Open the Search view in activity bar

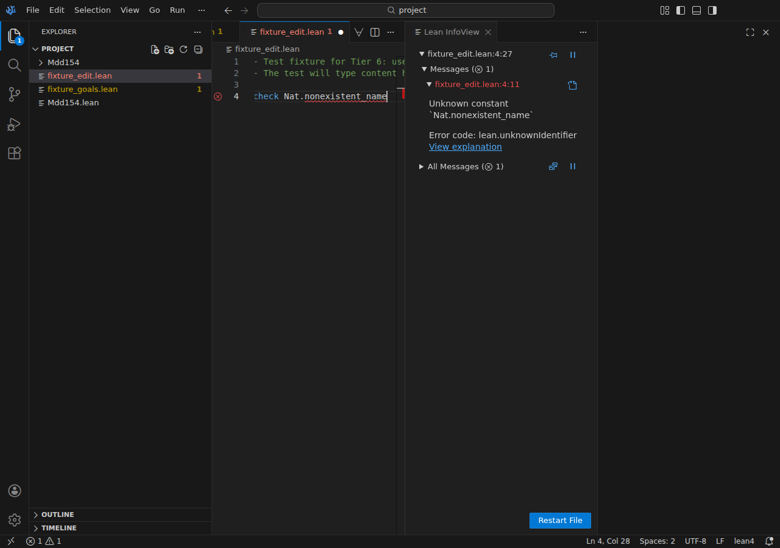pyautogui.click(x=14, y=65)
